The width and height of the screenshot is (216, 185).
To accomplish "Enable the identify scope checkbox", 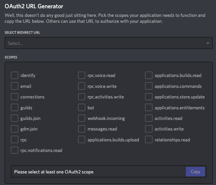I will point(15,76).
